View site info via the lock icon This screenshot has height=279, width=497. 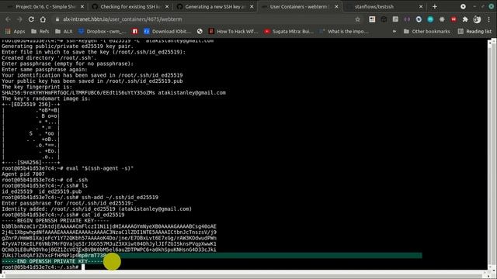tap(57, 19)
